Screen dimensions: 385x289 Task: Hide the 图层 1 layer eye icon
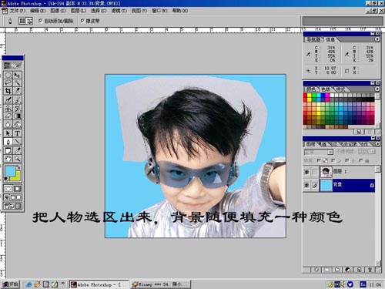coord(306,172)
